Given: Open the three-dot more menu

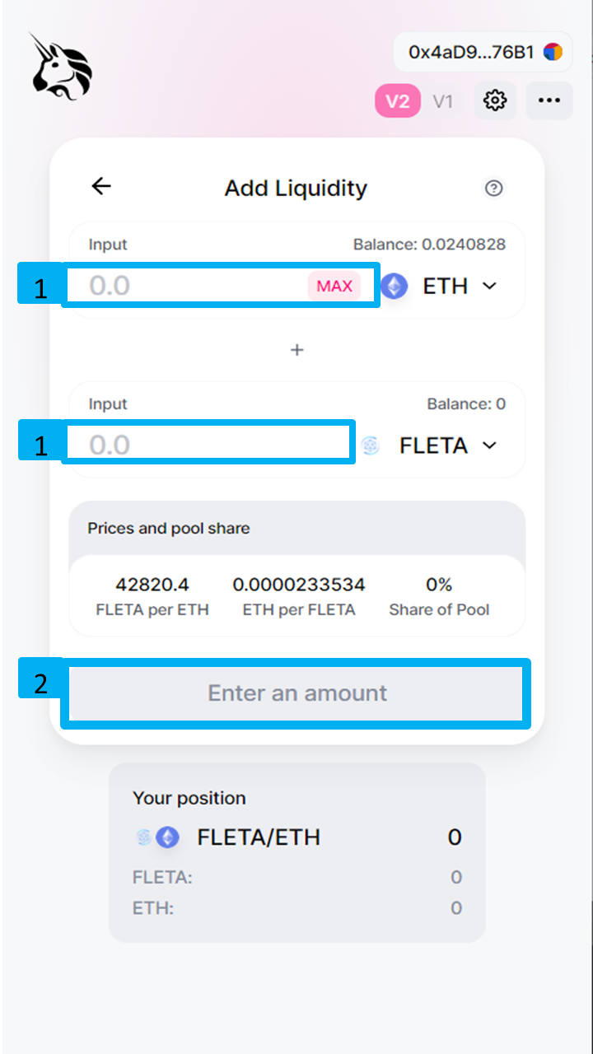Looking at the screenshot, I should [x=549, y=101].
